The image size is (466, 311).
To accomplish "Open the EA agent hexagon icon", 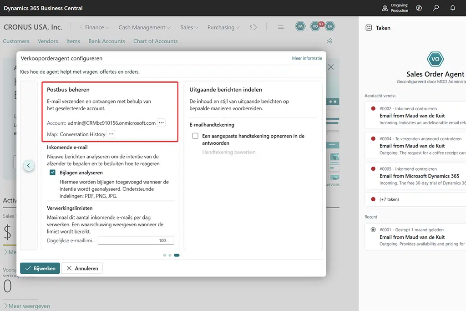I will tap(330, 26).
